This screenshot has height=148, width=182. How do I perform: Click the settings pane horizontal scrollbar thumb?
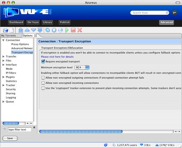pyautogui.click(x=81, y=132)
